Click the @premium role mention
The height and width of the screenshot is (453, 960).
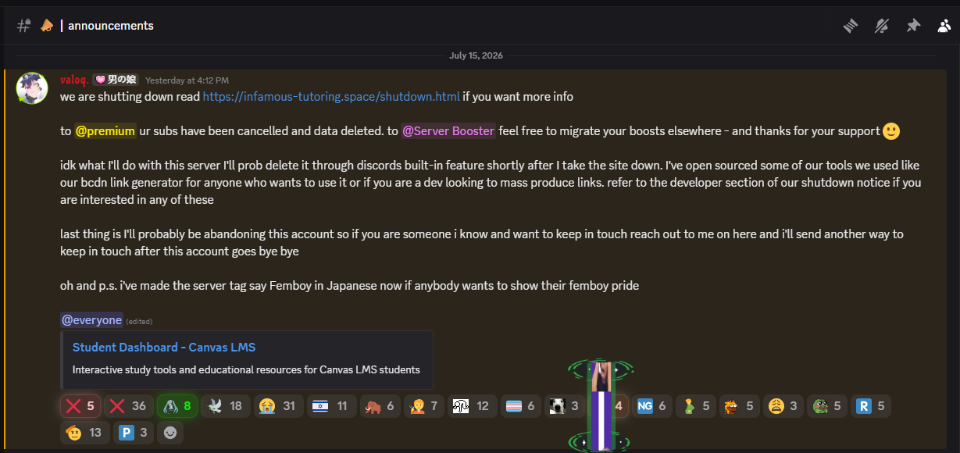coord(105,131)
